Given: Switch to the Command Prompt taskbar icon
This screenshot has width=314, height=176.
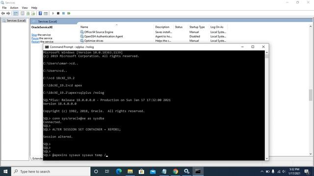Looking at the screenshot, I should tap(198, 172).
